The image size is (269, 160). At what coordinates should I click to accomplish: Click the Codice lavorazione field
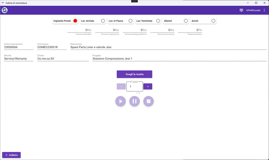pos(19,47)
